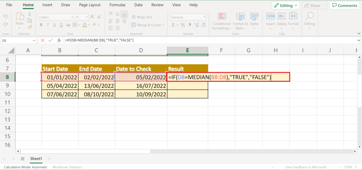Click the Undo arrow icon

point(6,17)
